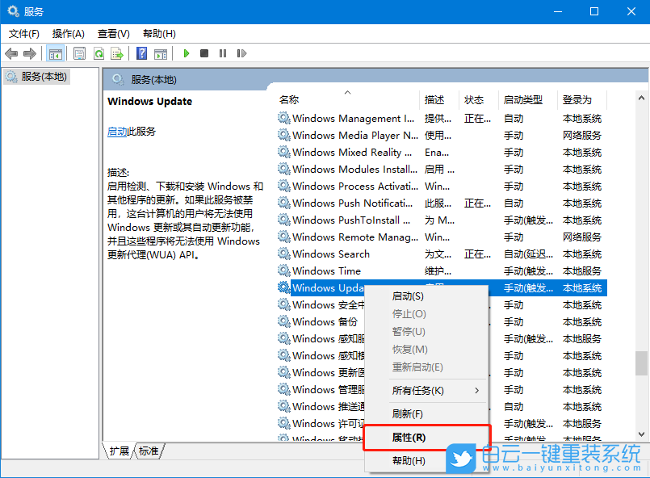Open Help using the blue question mark icon

point(142,53)
